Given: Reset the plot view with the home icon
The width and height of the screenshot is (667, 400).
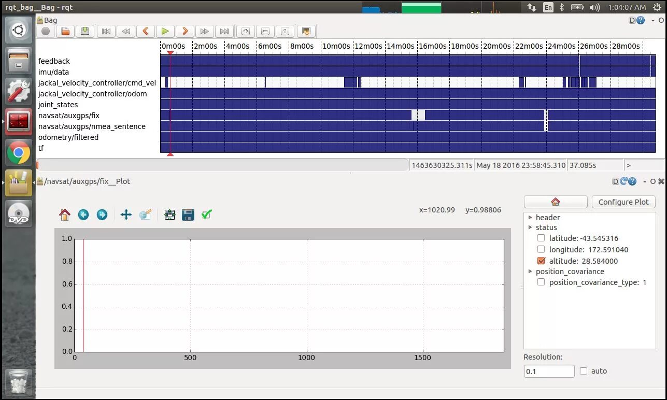Looking at the screenshot, I should pyautogui.click(x=65, y=215).
